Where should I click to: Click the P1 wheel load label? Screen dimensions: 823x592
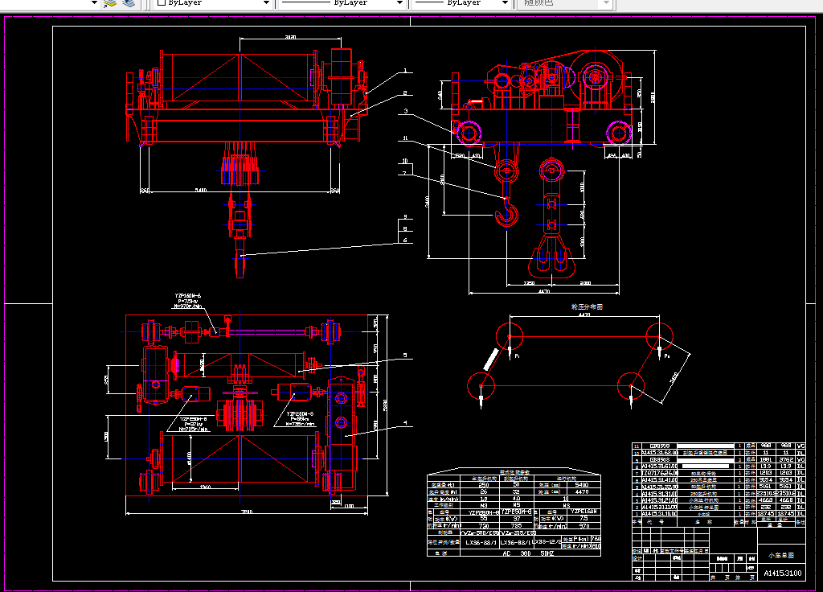pos(517,356)
